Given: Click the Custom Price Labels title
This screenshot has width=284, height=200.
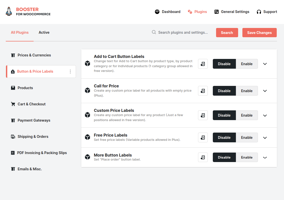Looking at the screenshot, I should [x=114, y=110].
